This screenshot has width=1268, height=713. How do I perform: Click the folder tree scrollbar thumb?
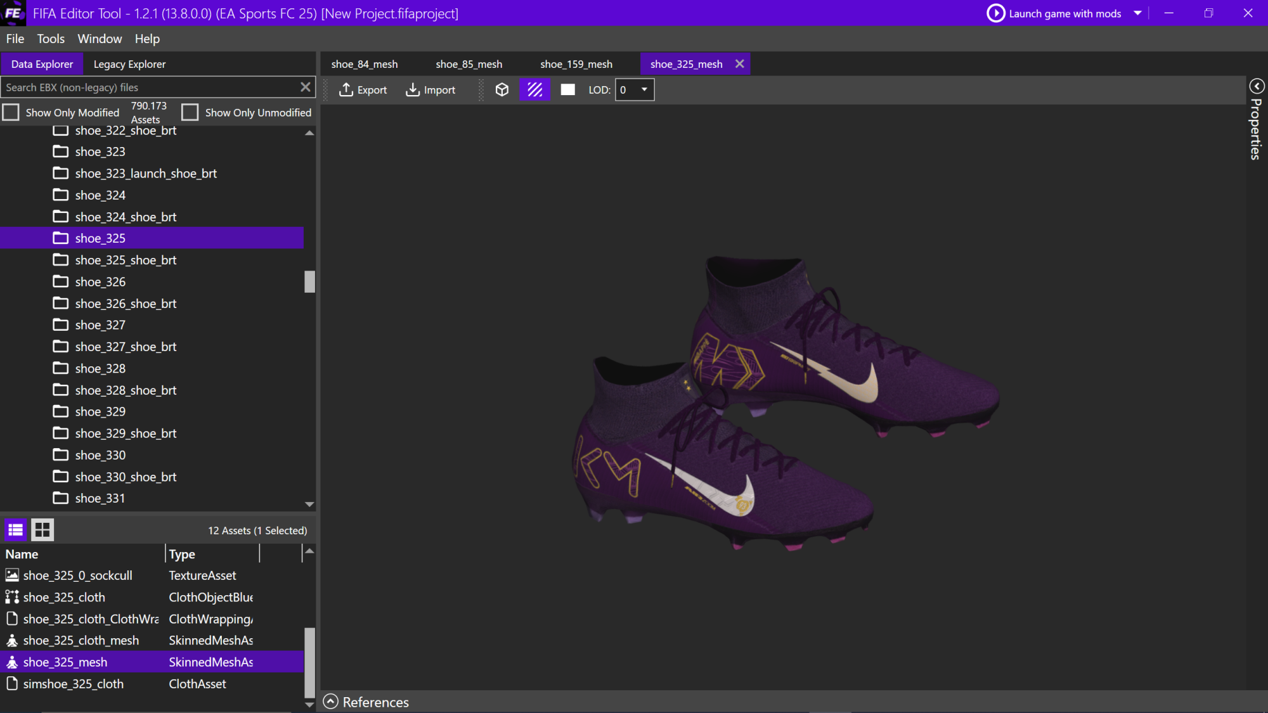(309, 282)
